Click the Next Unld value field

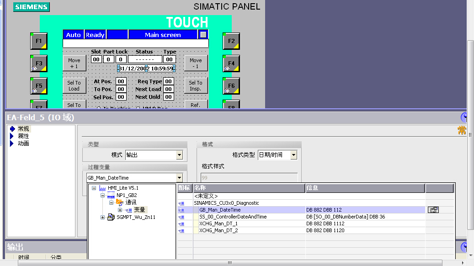(x=168, y=97)
